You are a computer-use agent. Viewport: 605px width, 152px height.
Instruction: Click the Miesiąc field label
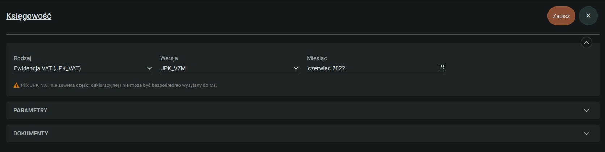tap(317, 58)
